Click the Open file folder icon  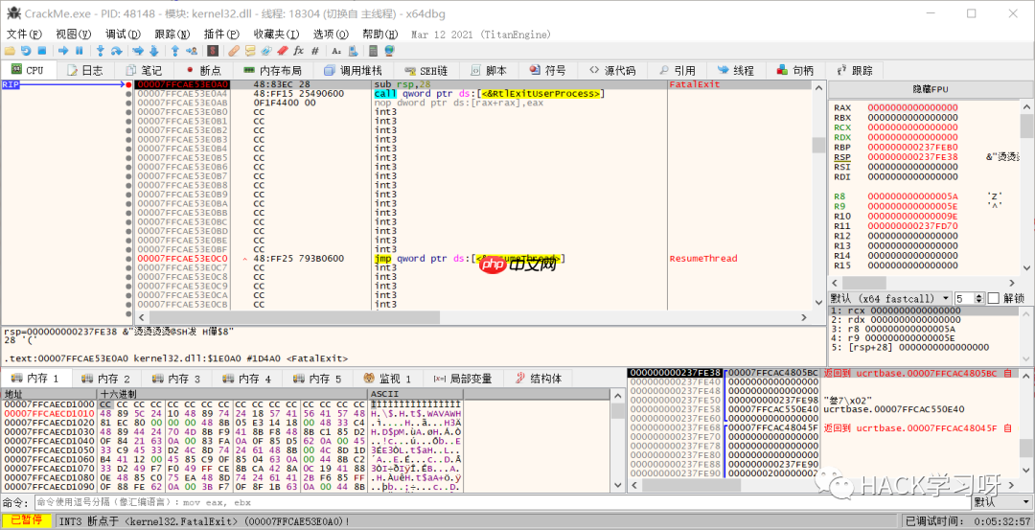[10, 50]
